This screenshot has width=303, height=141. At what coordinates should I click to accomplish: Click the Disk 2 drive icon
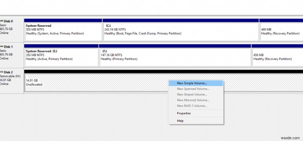[x=2, y=72]
